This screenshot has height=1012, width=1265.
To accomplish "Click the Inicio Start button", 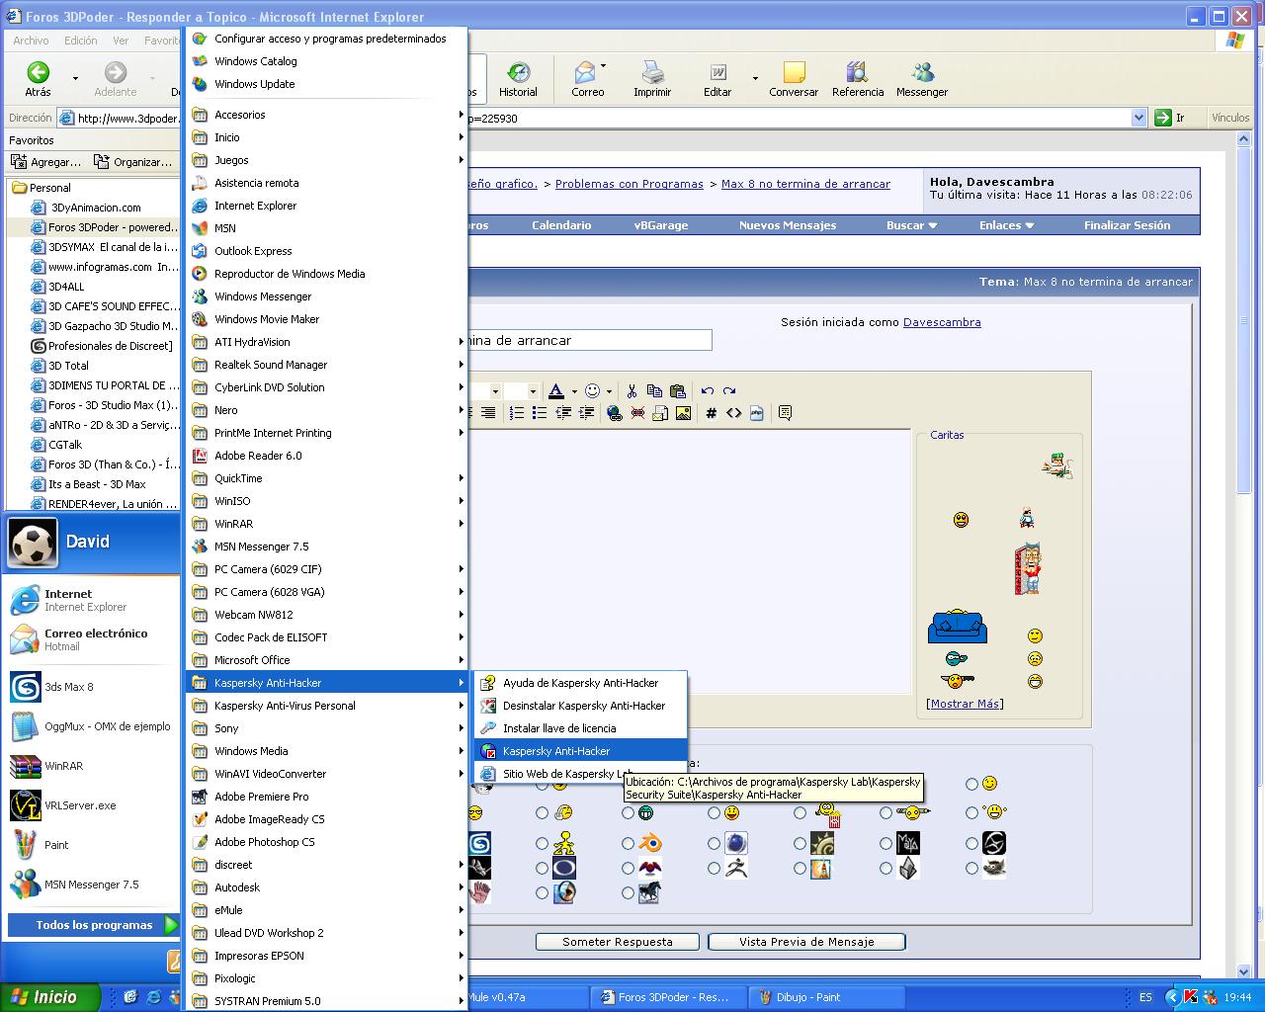I will 50,997.
